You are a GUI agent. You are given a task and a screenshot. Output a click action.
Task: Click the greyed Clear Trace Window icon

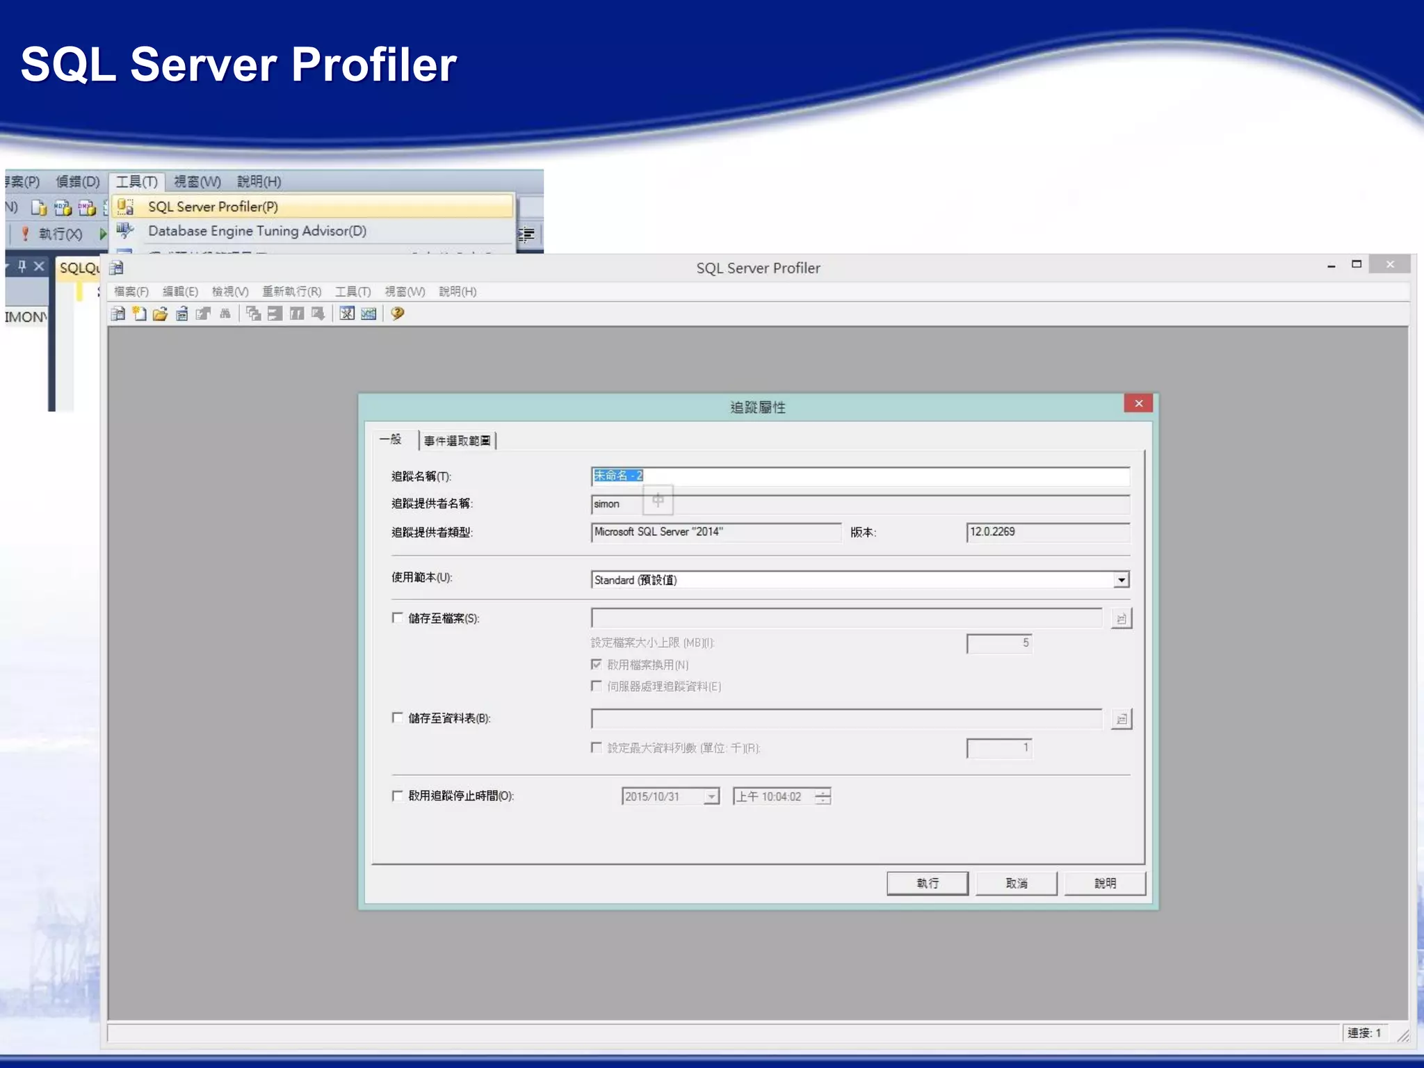254,314
